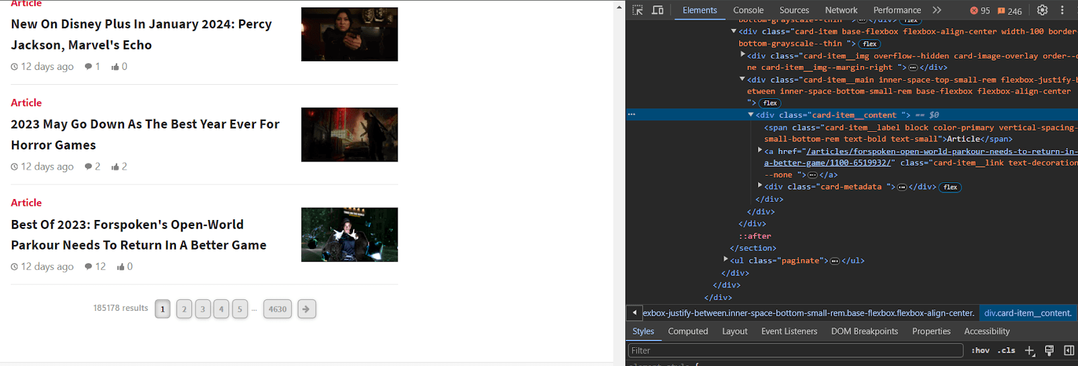Go to pagination page 3
Screen dimensions: 1078x366
[203, 309]
